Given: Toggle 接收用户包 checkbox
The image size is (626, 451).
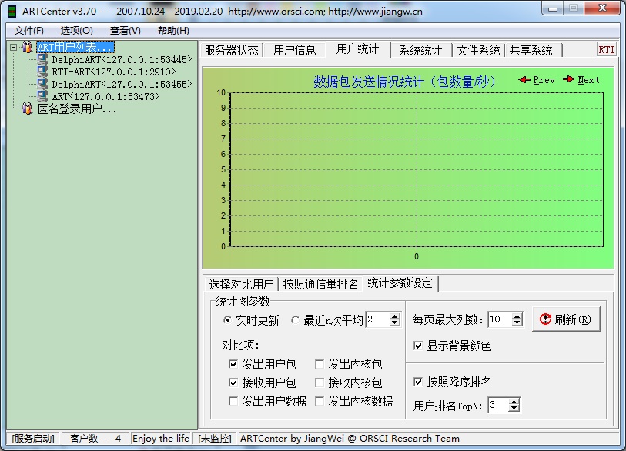Looking at the screenshot, I should coord(233,383).
